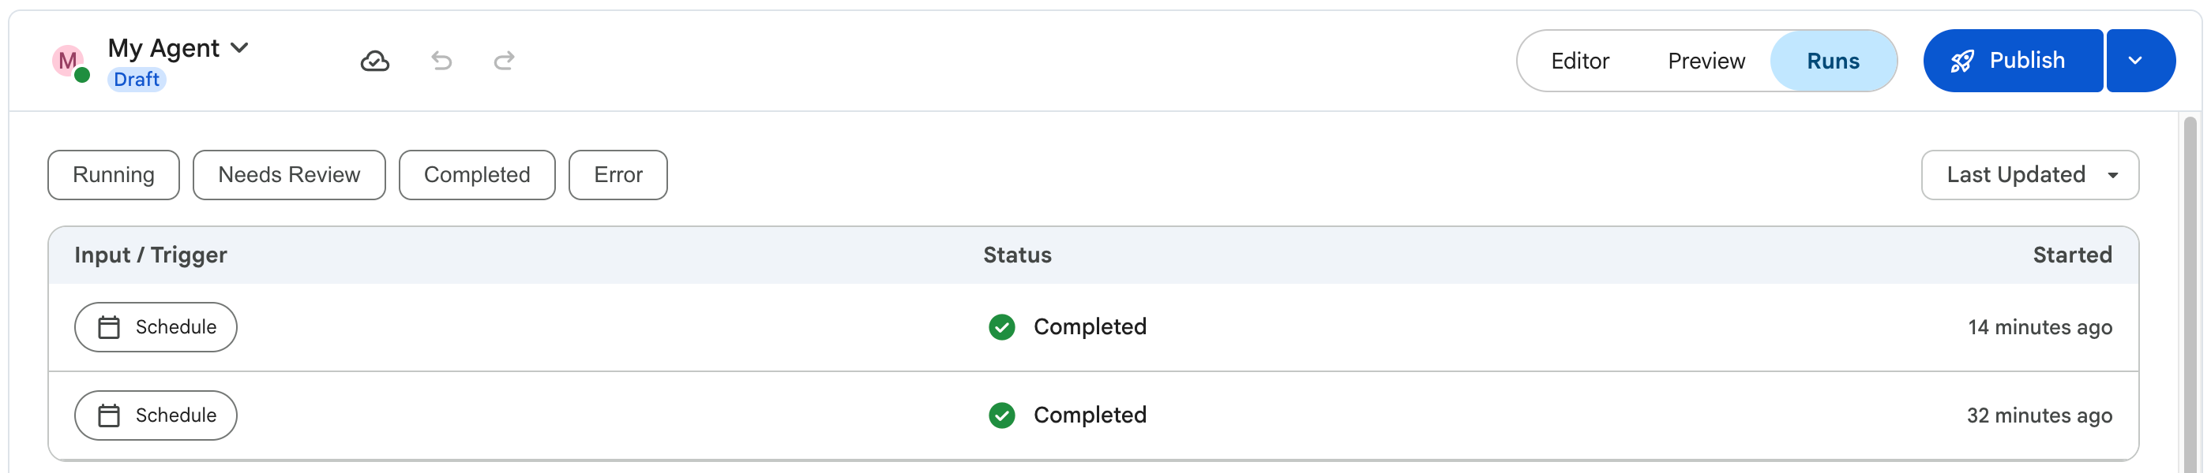Click the vertical scrollbar on the right
The height and width of the screenshot is (473, 2211).
coord(2190,294)
